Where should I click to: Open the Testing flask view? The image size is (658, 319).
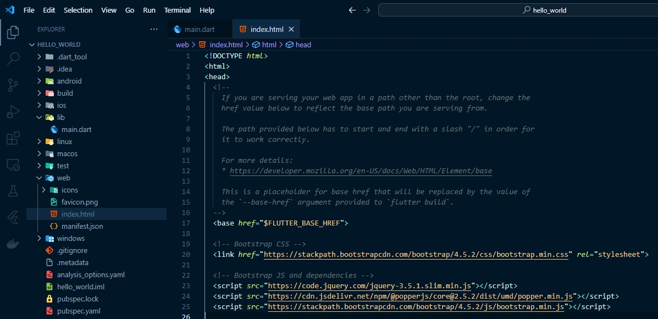tap(13, 191)
